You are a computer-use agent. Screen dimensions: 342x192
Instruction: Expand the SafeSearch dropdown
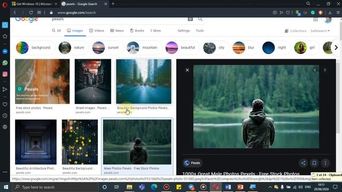pos(320,31)
